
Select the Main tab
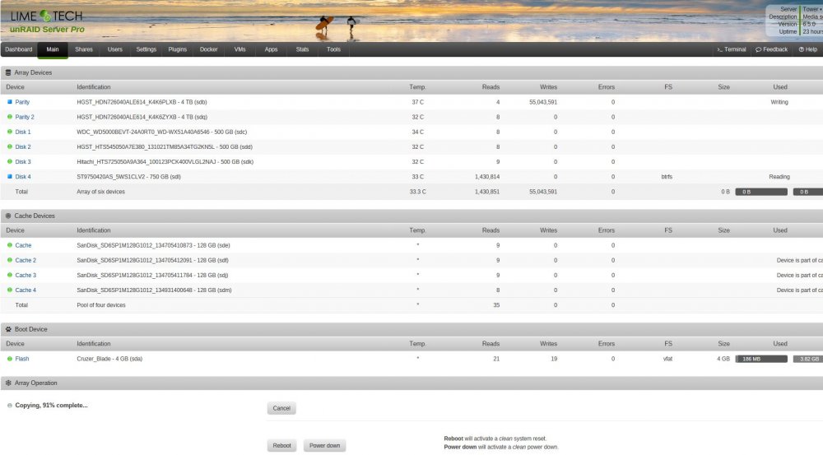53,49
